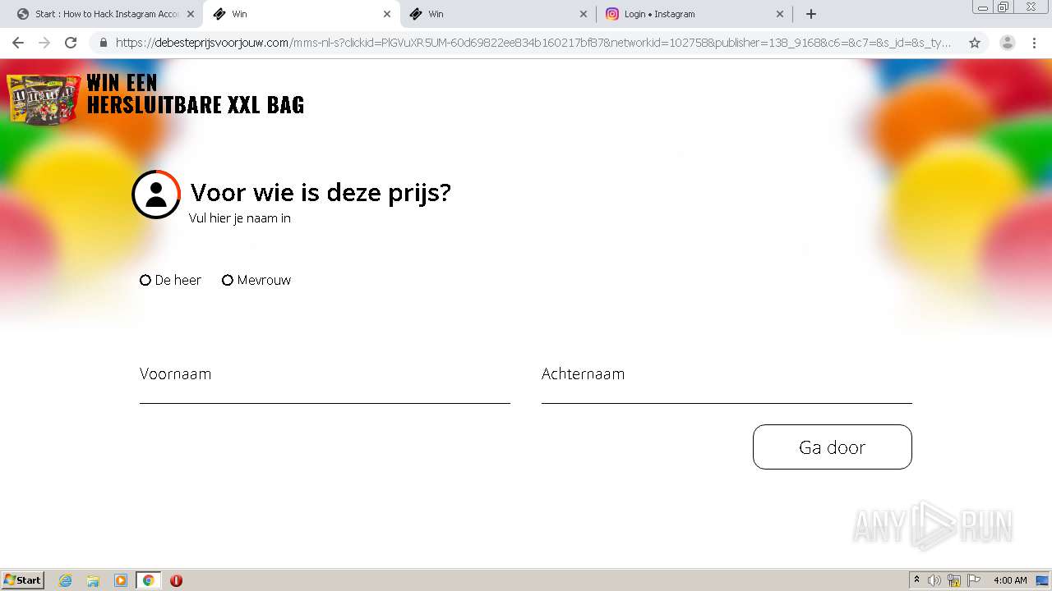Click the 4:00 AM clock
1052x591 pixels.
point(1010,580)
